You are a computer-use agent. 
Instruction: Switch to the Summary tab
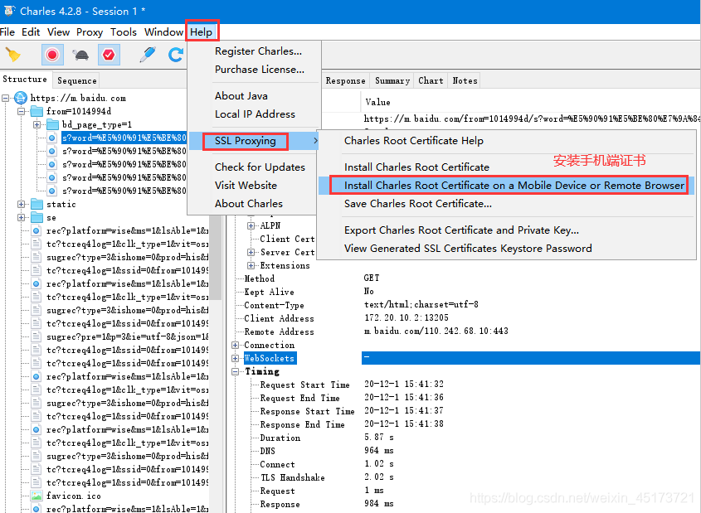click(x=392, y=81)
